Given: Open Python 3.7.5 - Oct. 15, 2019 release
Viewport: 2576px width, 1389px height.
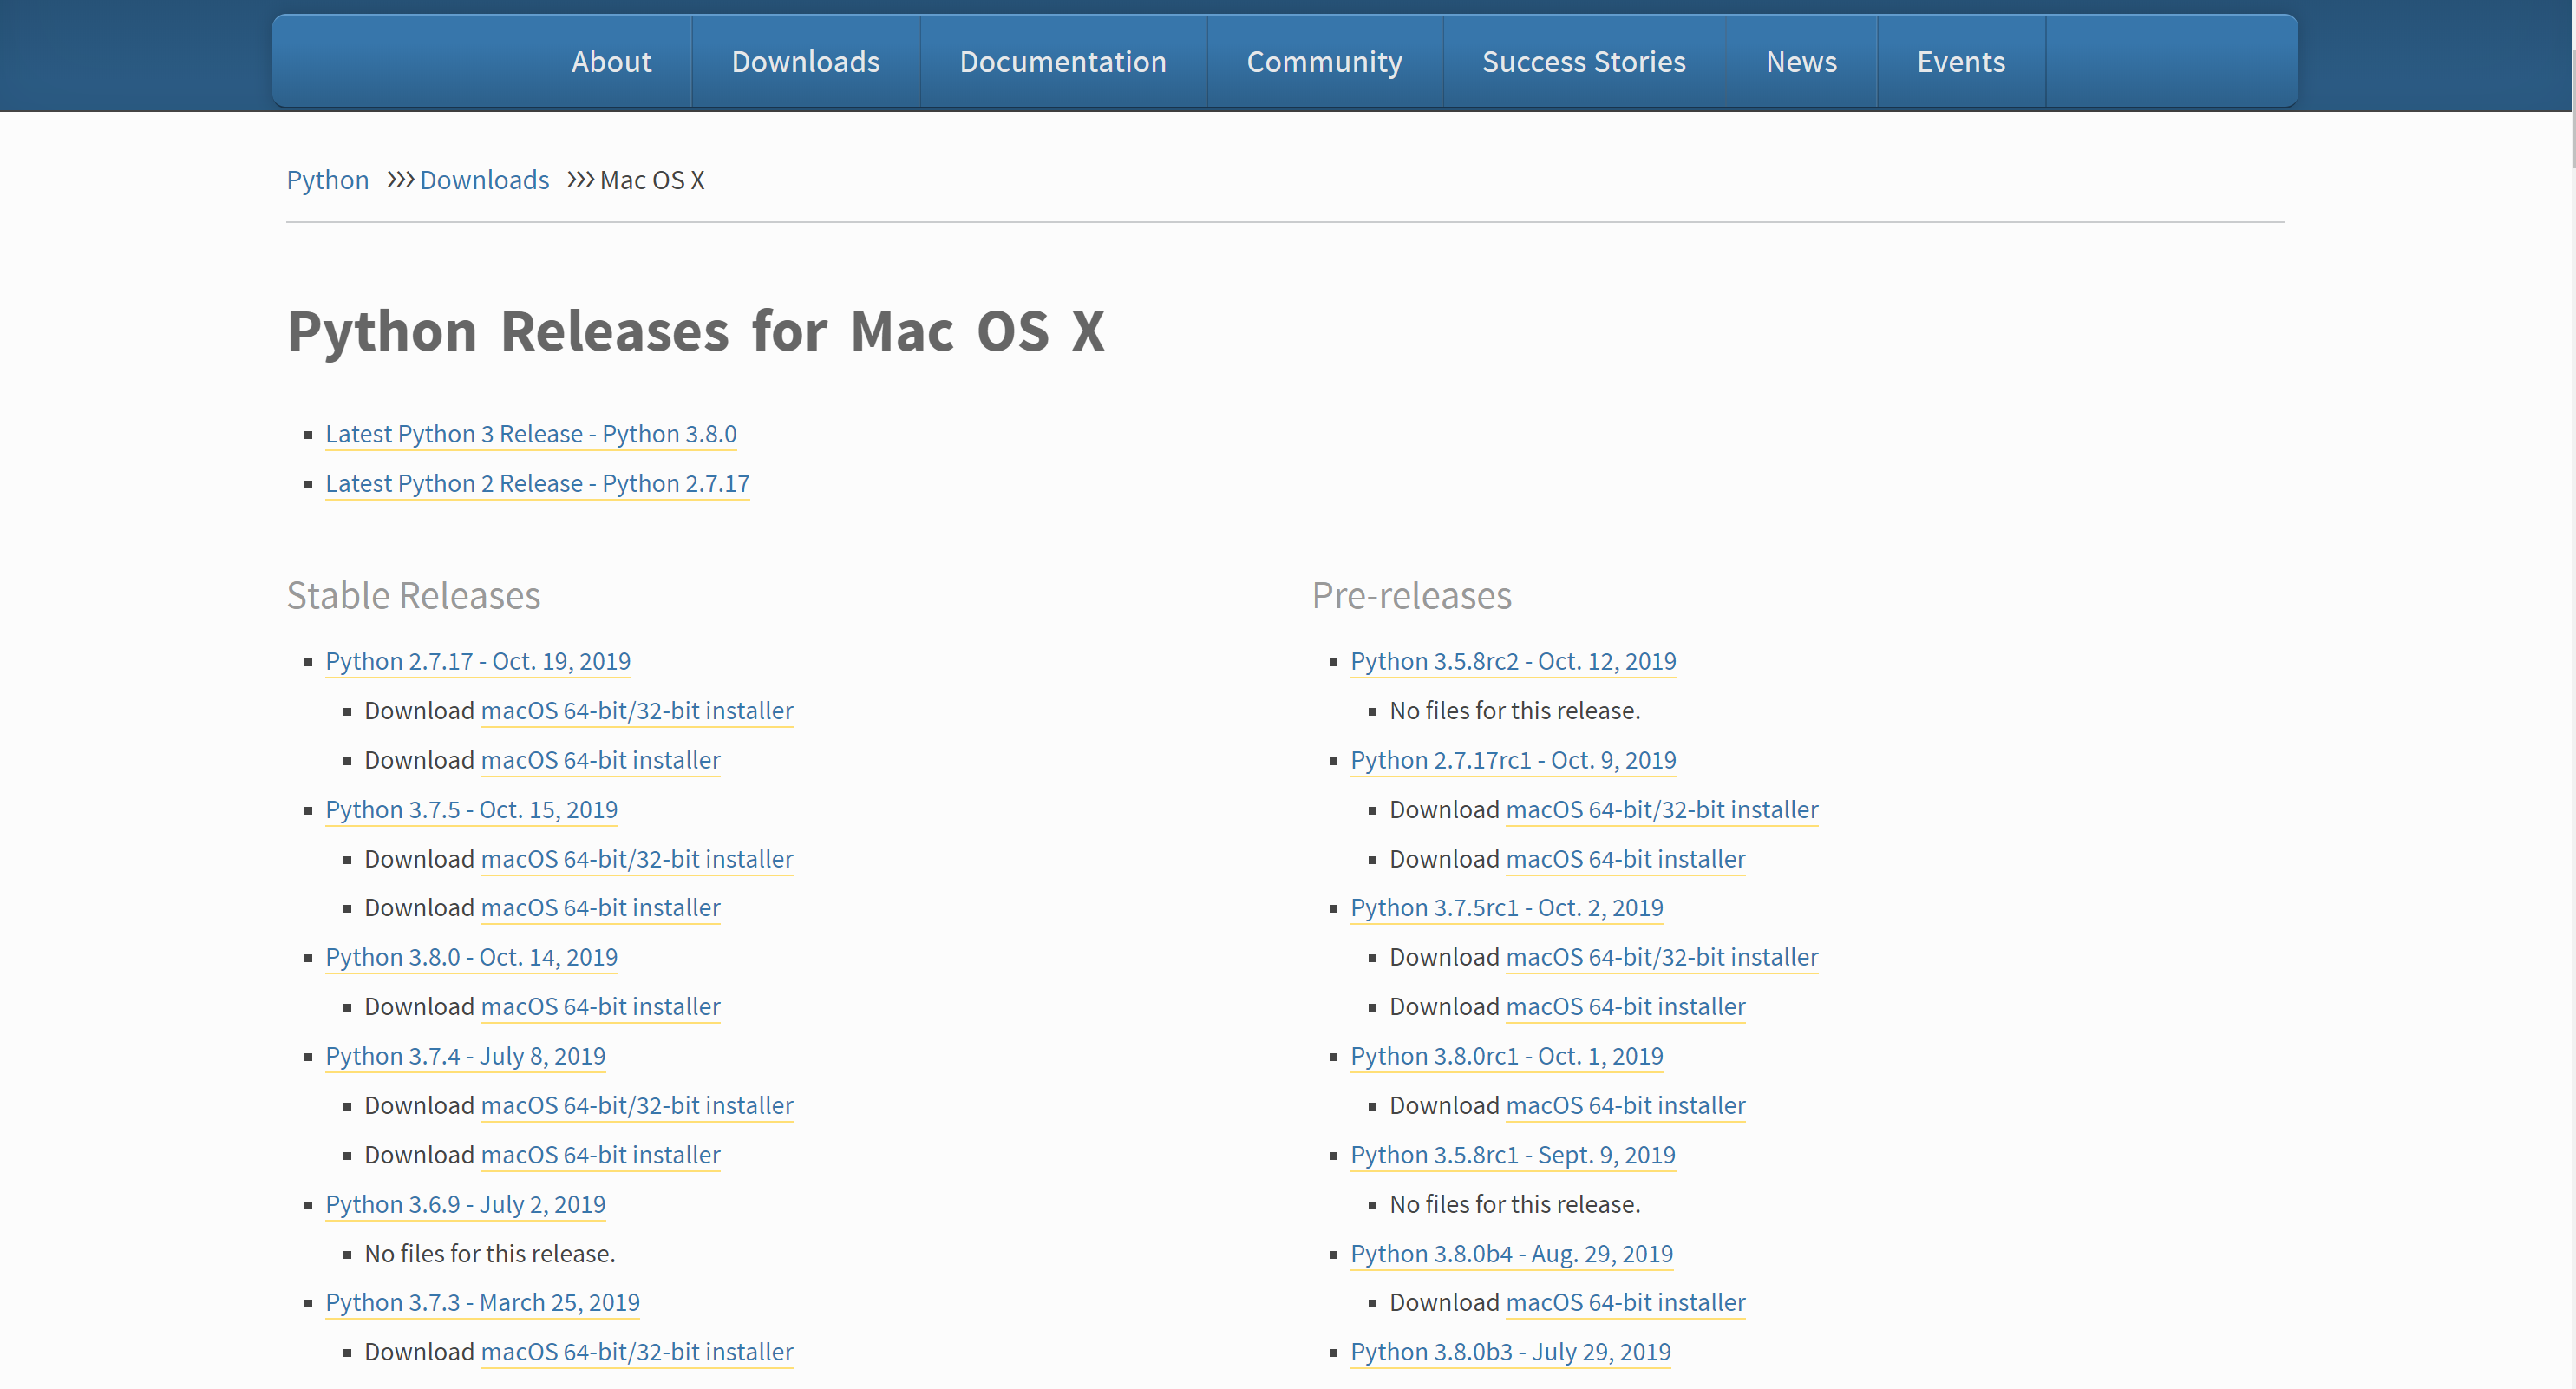Looking at the screenshot, I should [471, 809].
